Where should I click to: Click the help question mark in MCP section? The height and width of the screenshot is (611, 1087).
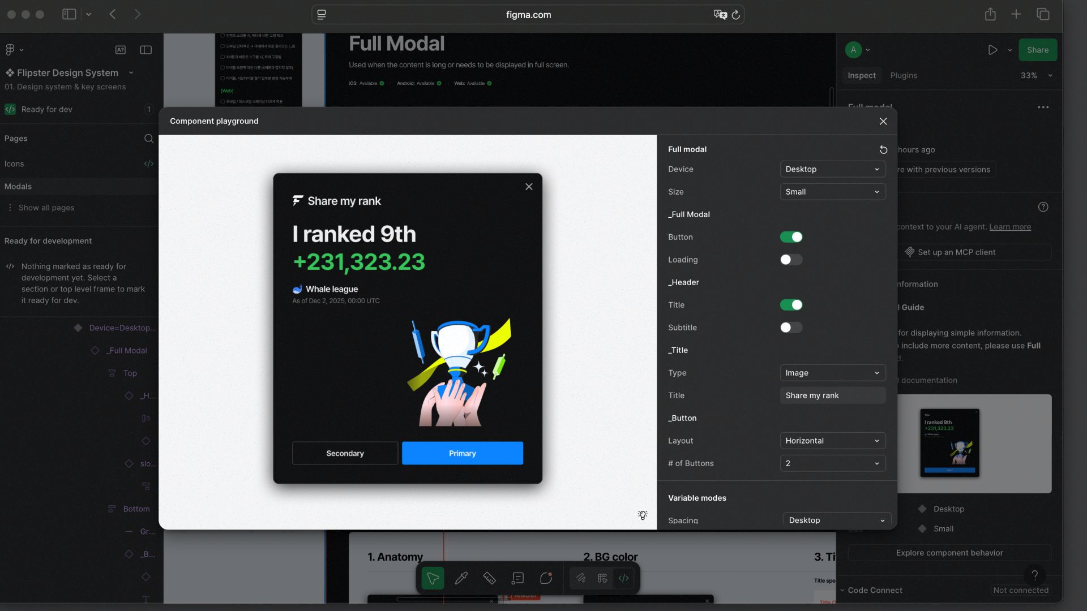pyautogui.click(x=1043, y=207)
